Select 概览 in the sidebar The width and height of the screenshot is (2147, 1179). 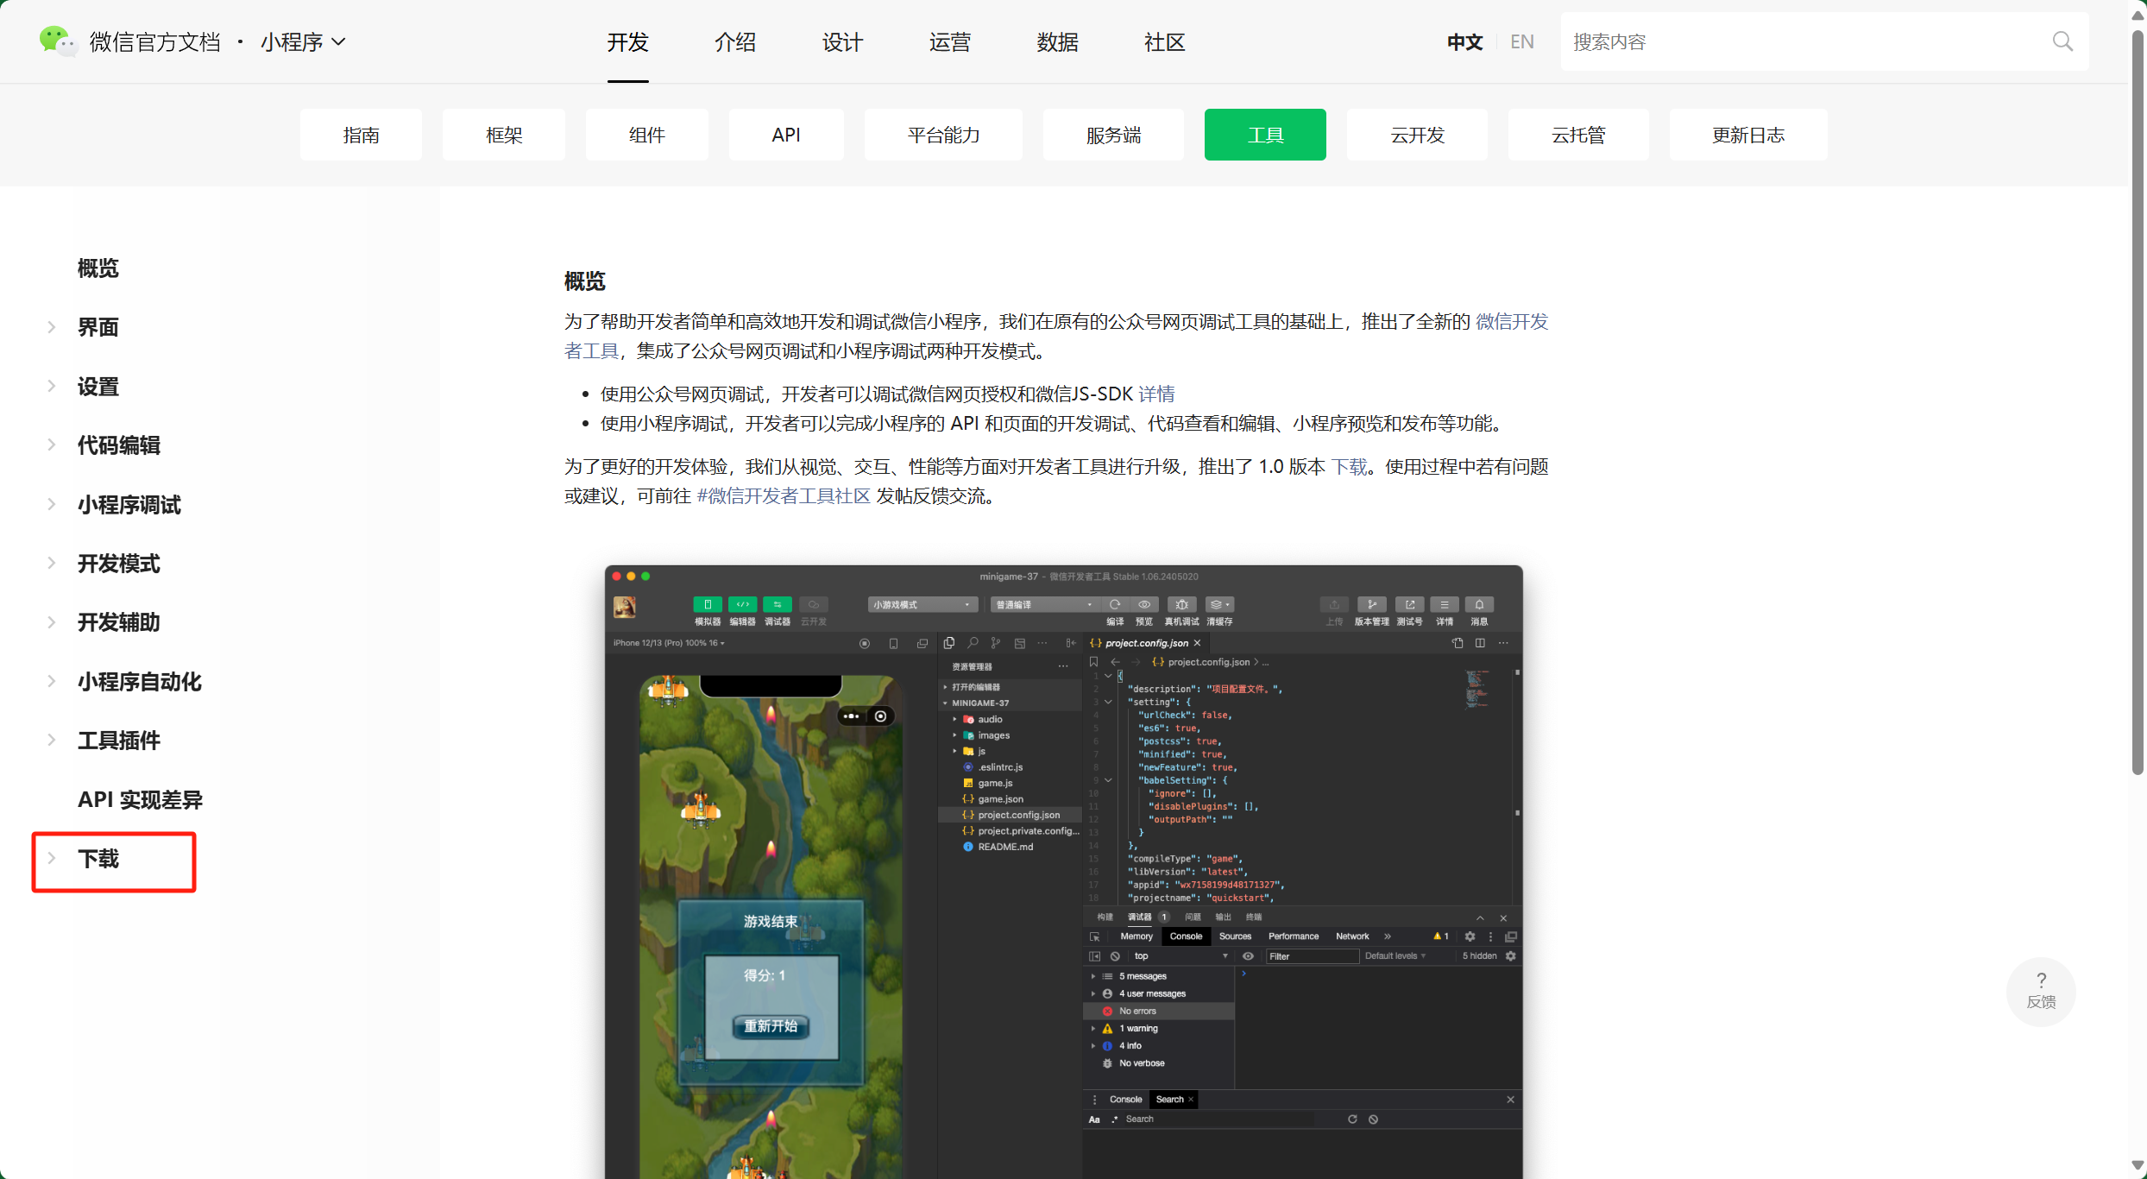pyautogui.click(x=98, y=268)
